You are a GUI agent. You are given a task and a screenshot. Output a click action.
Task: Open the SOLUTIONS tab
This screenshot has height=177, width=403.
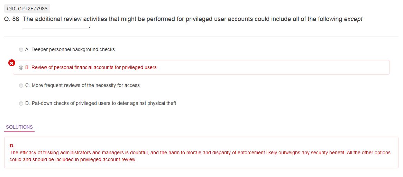pyautogui.click(x=19, y=127)
